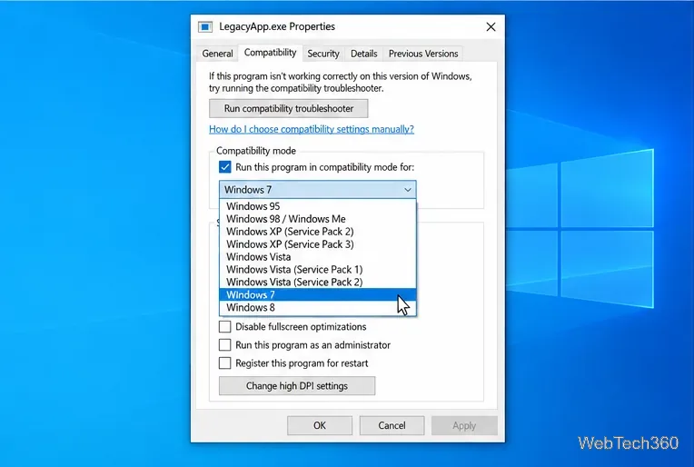Choose Windows 8 from the list

pos(318,308)
